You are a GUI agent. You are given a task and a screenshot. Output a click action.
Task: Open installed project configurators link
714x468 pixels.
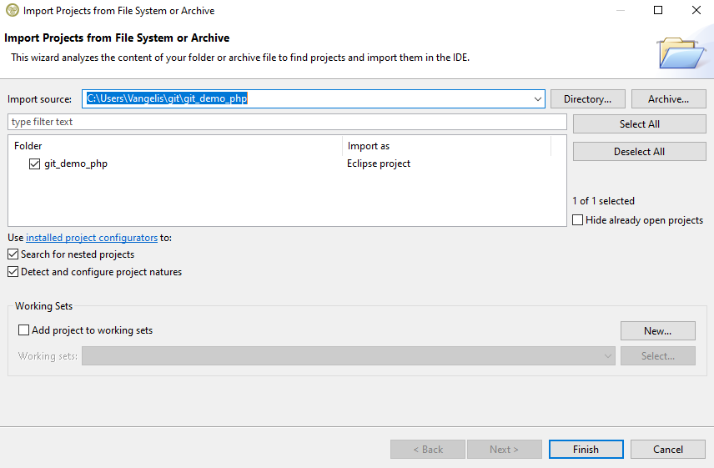tap(92, 238)
